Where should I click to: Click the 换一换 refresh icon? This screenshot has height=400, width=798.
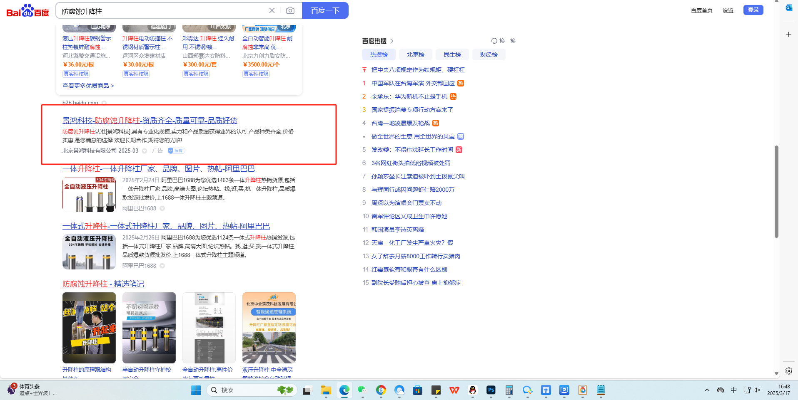(494, 41)
